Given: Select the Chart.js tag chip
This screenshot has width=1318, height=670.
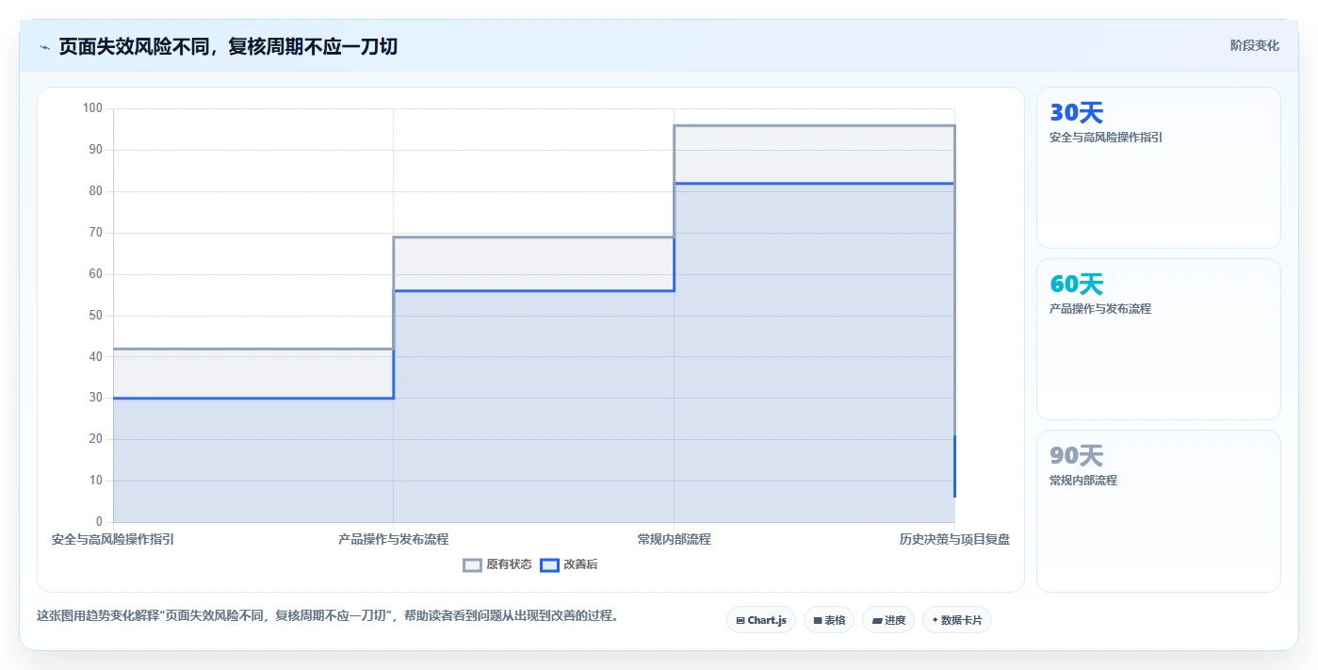Looking at the screenshot, I should tap(761, 620).
